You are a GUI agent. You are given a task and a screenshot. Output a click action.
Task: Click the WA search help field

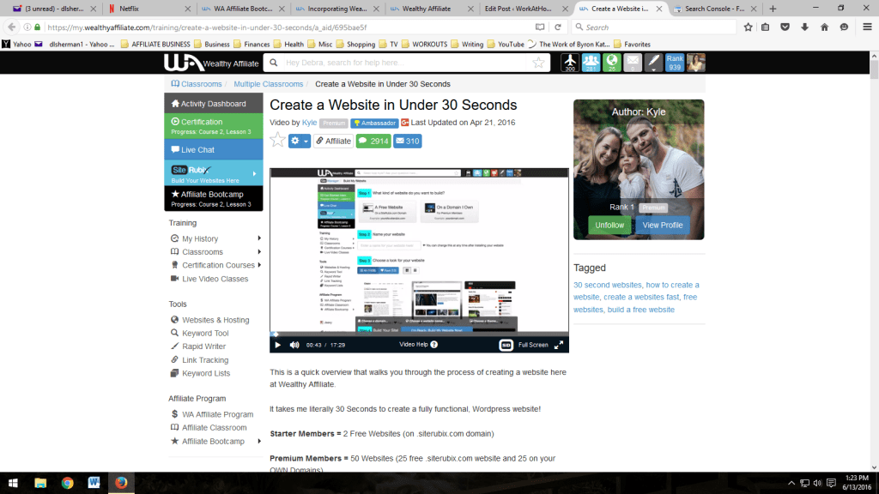tap(405, 63)
